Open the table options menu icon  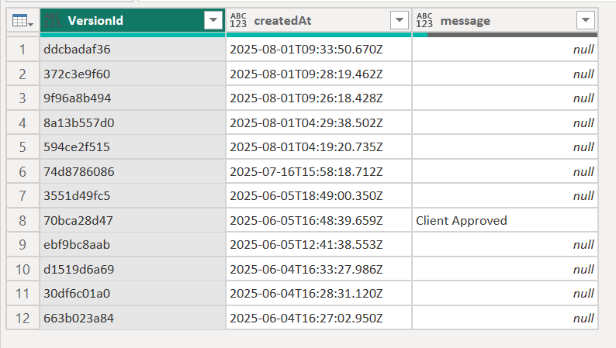pos(22,20)
